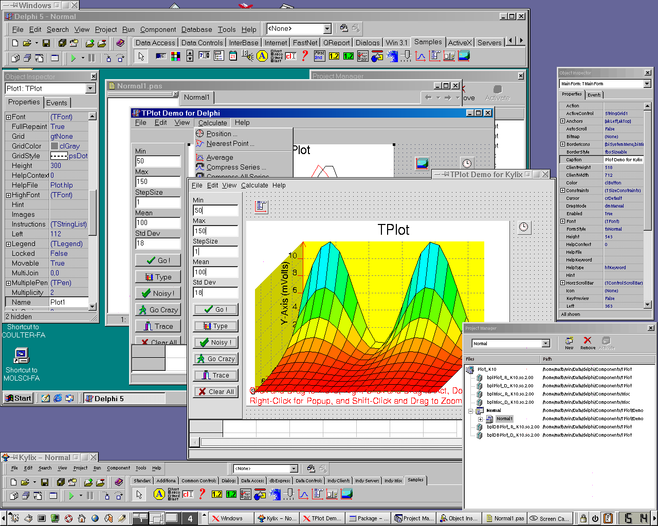Viewport: 658px width, 526px height.
Task: Select circled A component in Kylix Samples palette
Action: coord(159,494)
